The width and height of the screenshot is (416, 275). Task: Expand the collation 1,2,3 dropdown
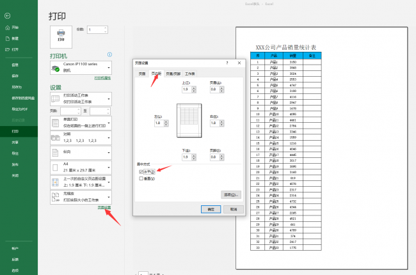tap(109, 138)
